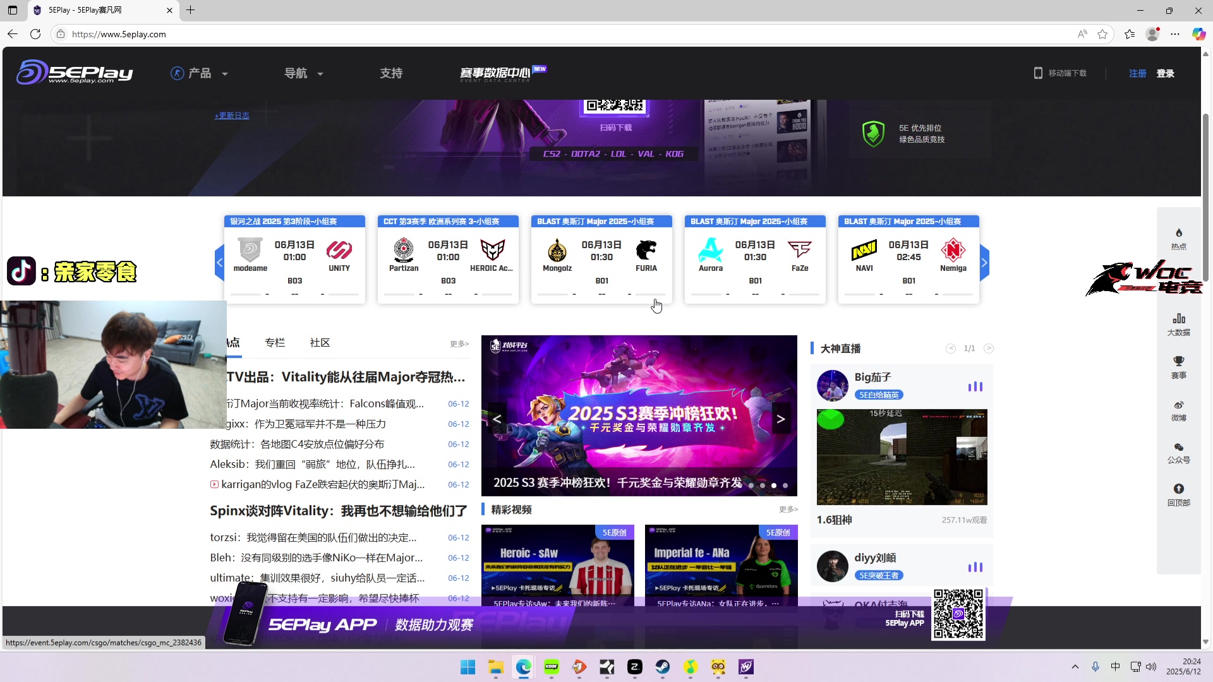This screenshot has height=682, width=1213.
Task: Open browser settings ellipsis menu
Action: [x=1174, y=34]
